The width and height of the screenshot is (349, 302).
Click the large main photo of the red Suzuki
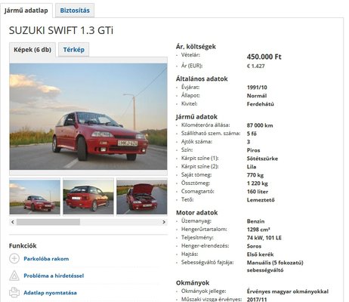[x=88, y=116]
